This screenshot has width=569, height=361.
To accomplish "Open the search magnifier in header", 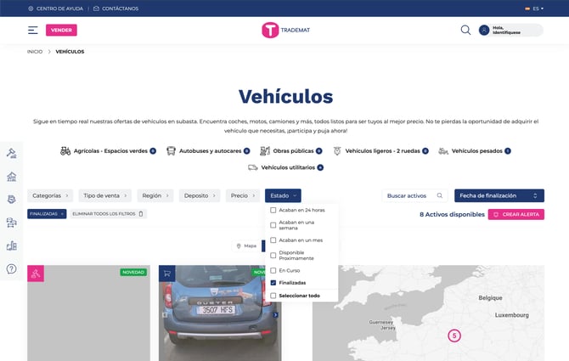I will coord(465,30).
